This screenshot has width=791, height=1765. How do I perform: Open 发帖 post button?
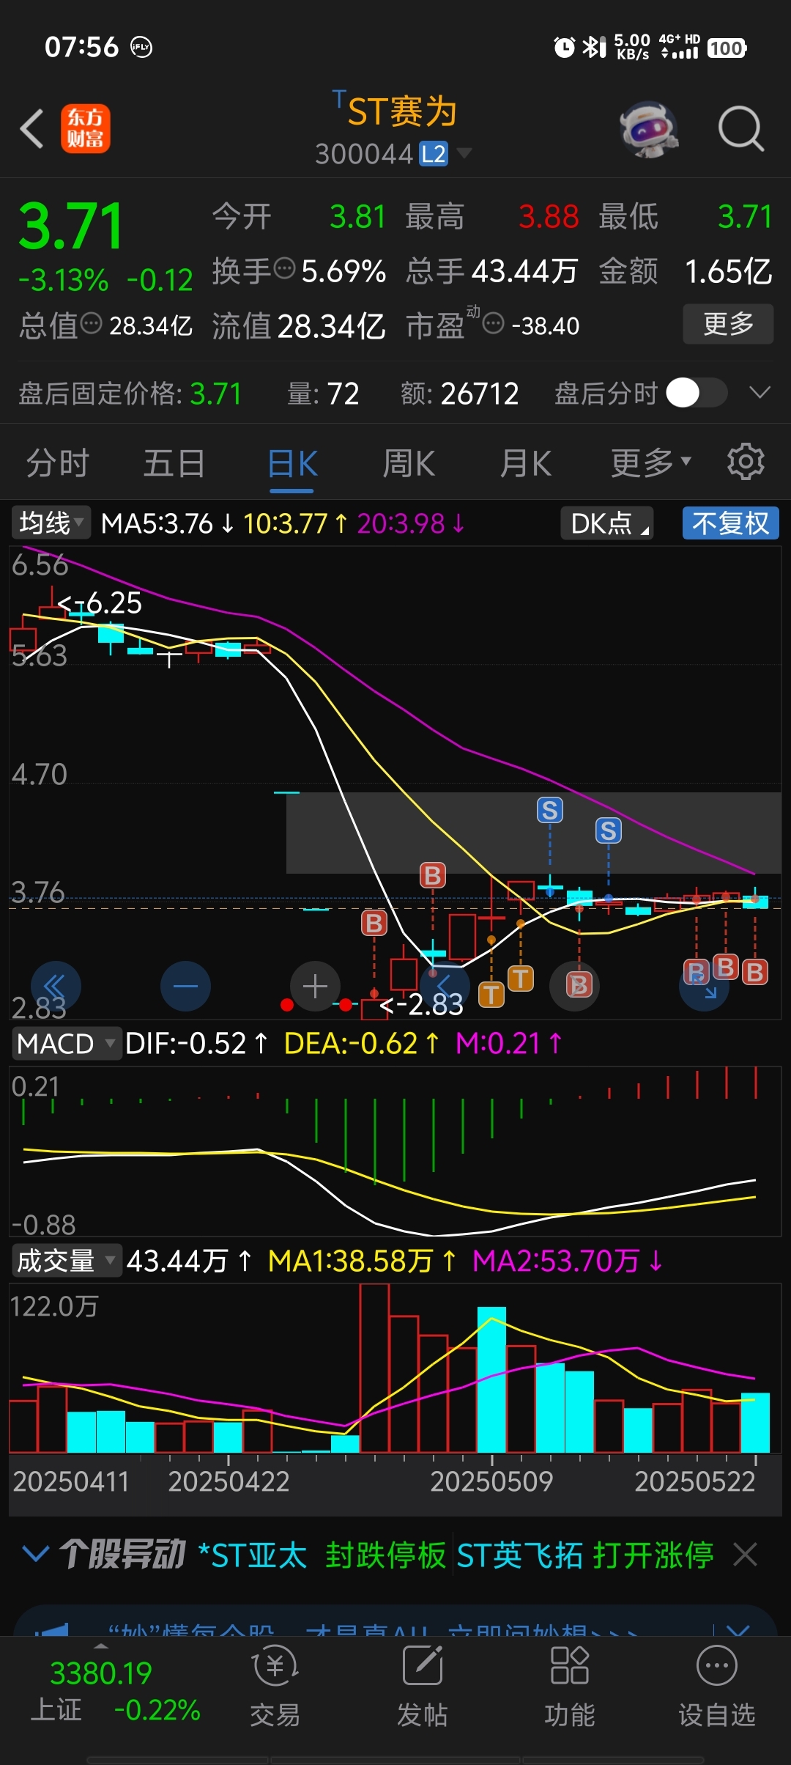423,1686
